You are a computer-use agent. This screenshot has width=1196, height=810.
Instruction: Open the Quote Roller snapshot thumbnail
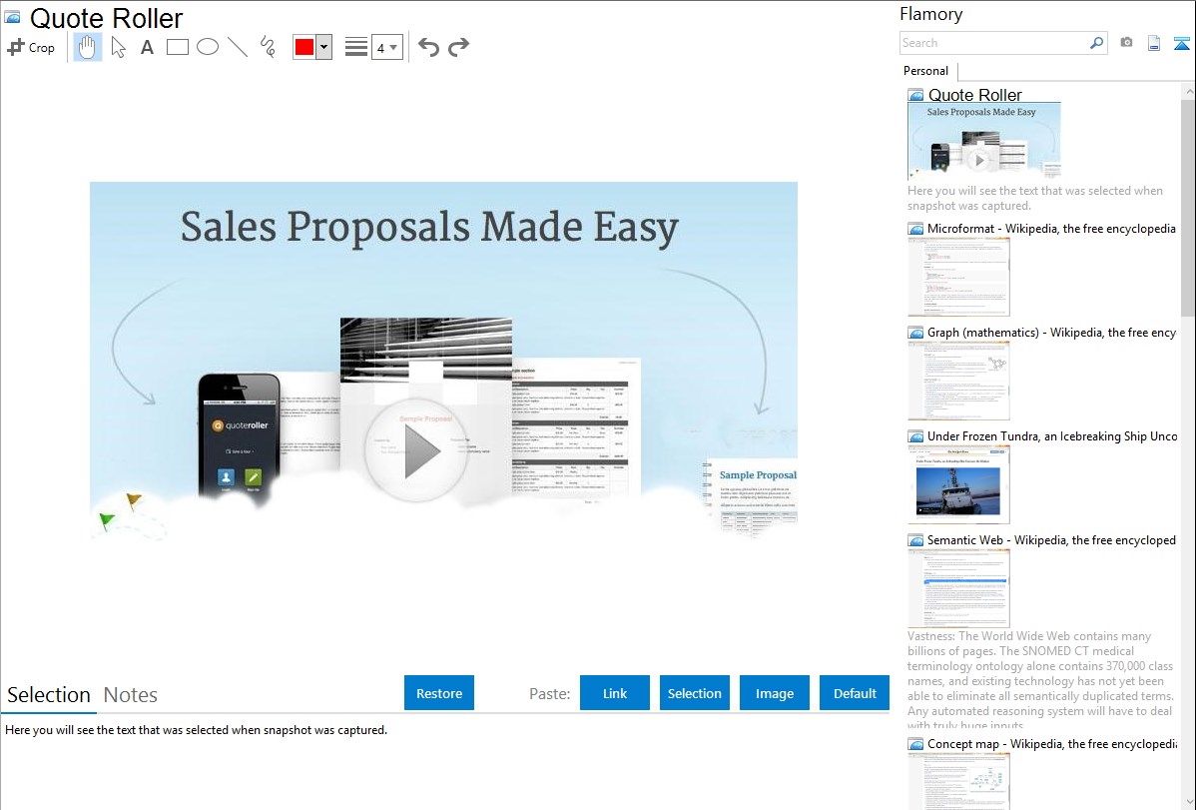pyautogui.click(x=984, y=142)
